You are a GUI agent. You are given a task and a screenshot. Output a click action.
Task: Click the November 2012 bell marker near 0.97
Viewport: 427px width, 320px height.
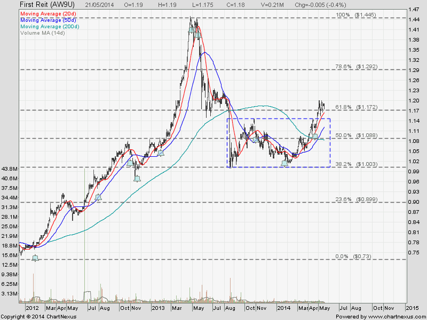(x=137, y=179)
